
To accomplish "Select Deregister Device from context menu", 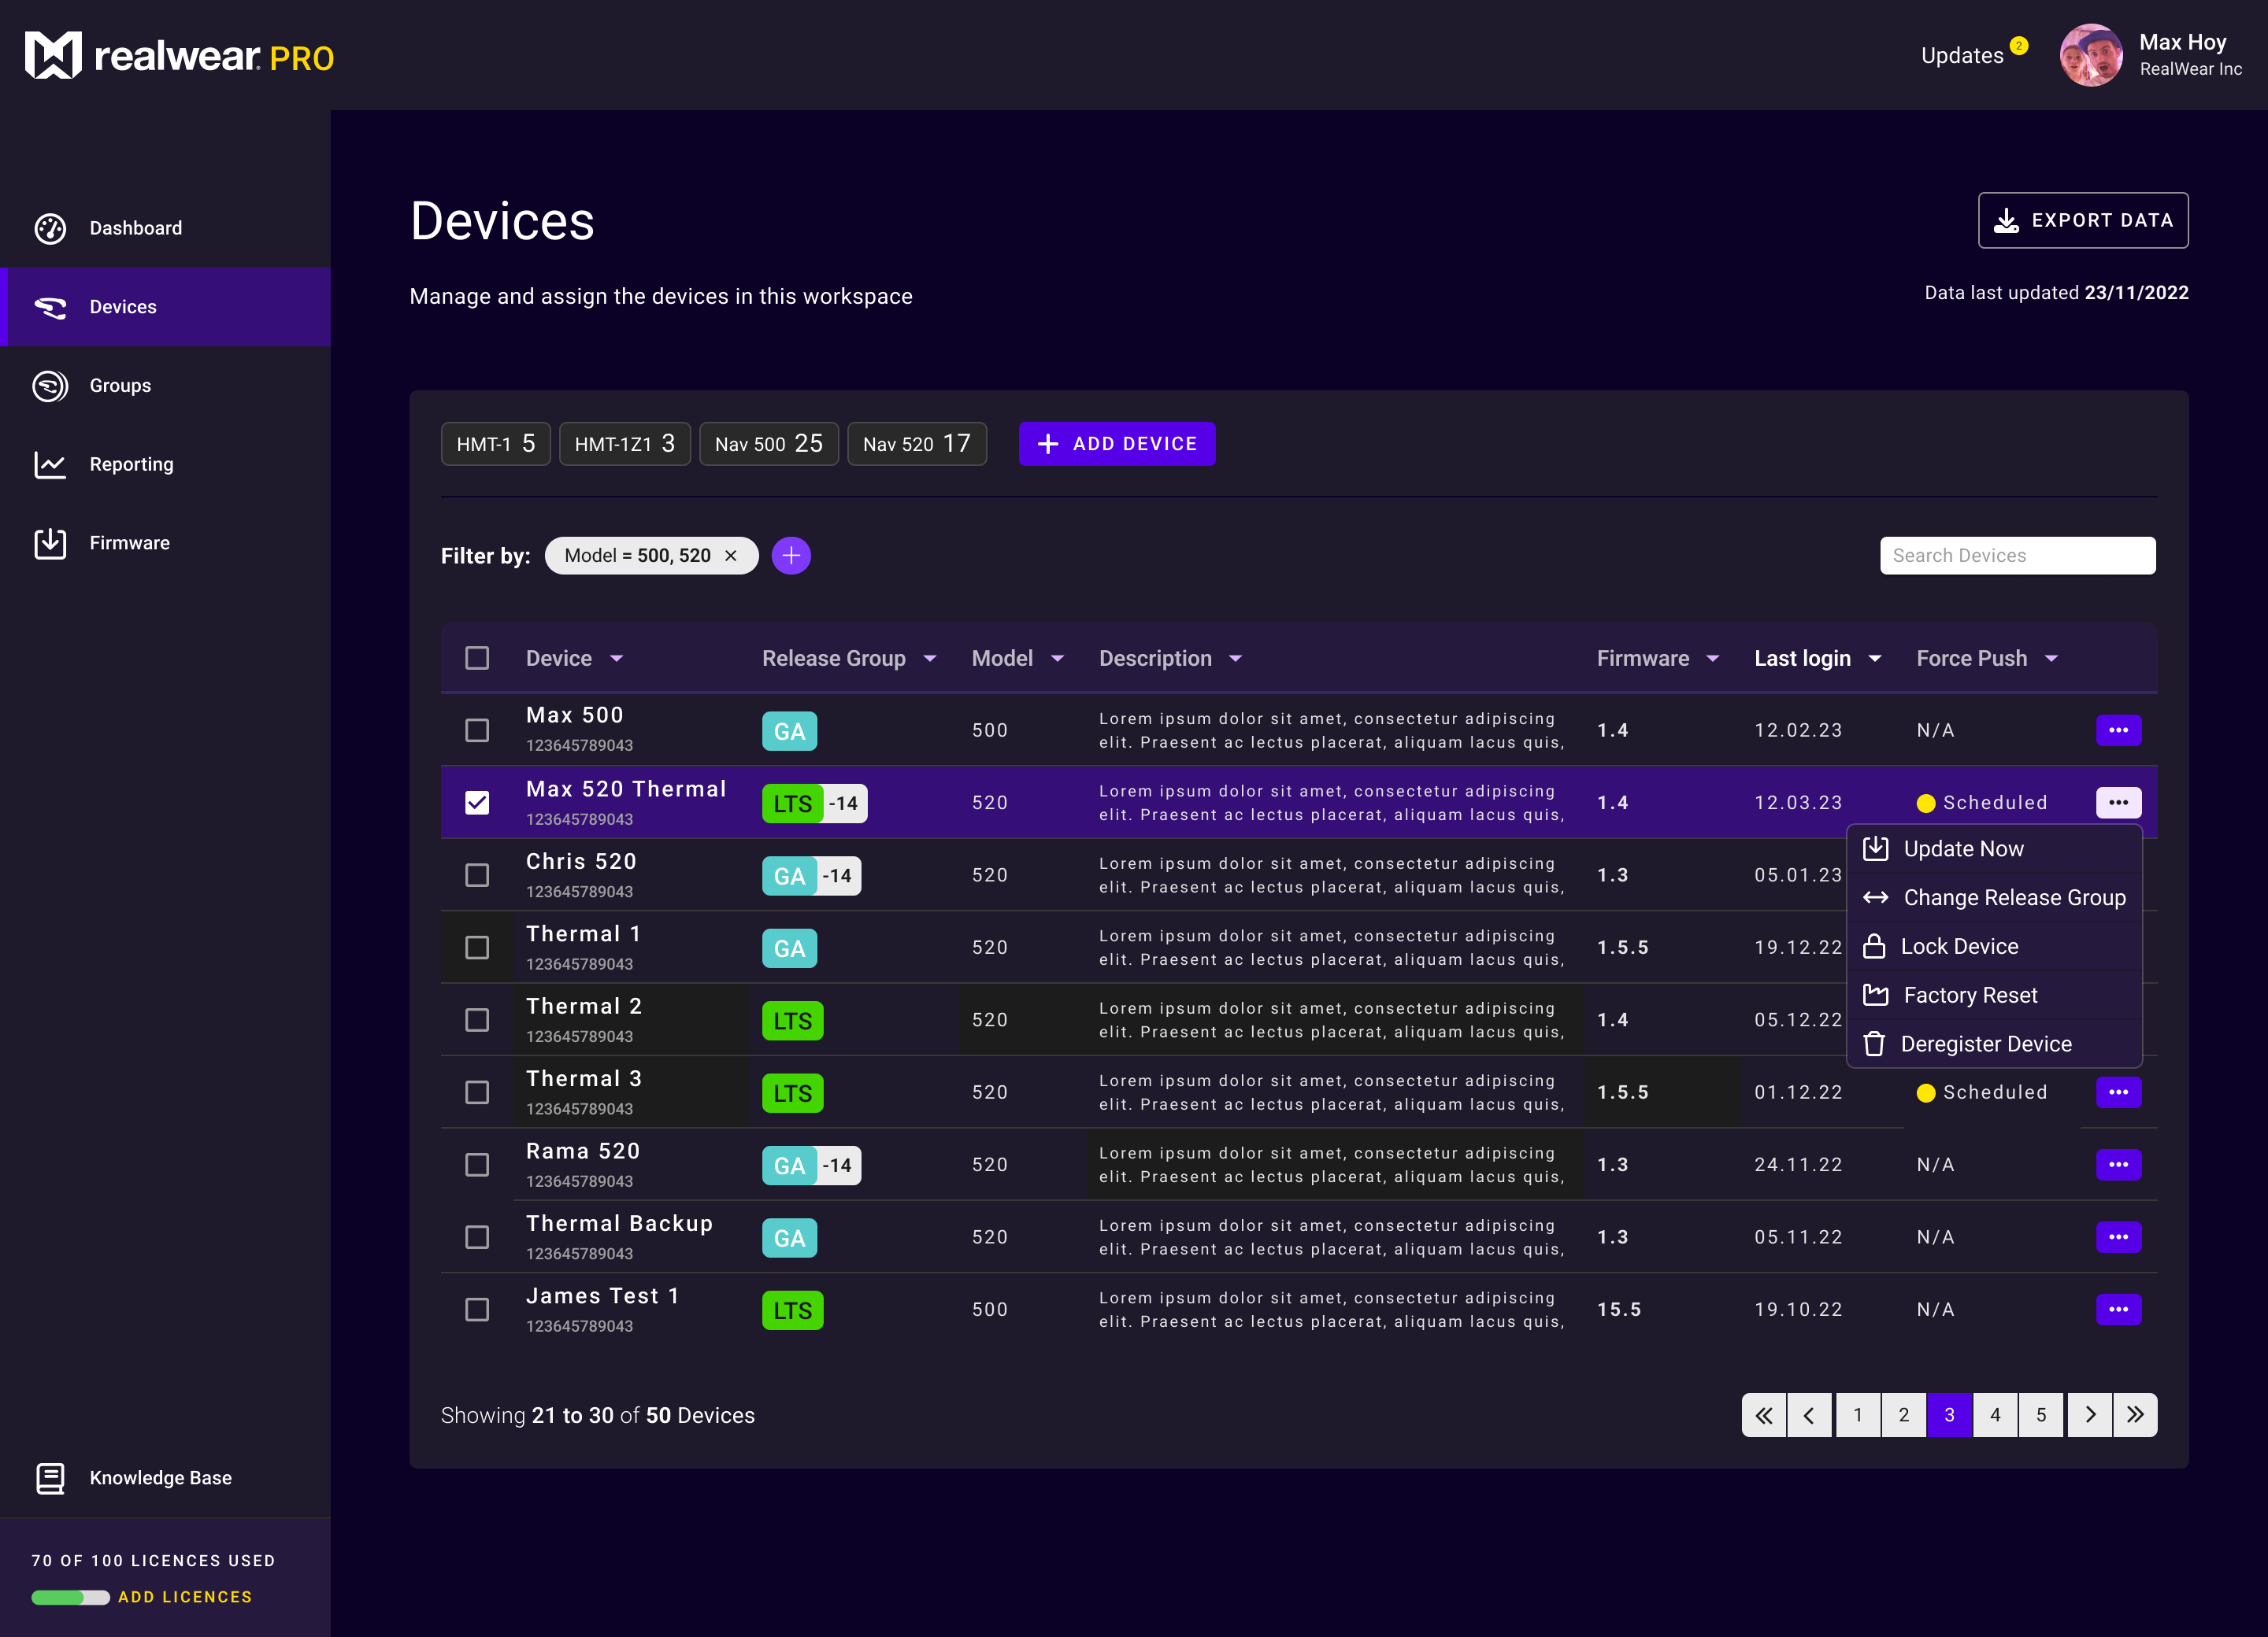I will tap(1986, 1044).
